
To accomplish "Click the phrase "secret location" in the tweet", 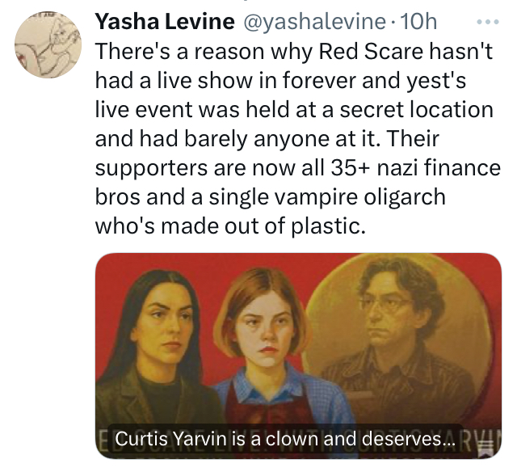I will [417, 109].
